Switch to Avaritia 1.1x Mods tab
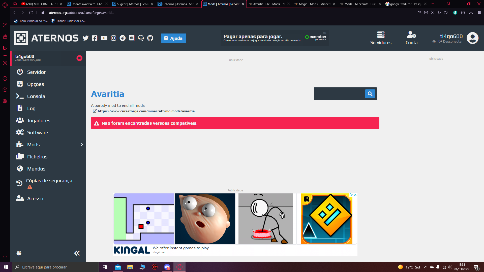The height and width of the screenshot is (272, 484). (x=269, y=4)
